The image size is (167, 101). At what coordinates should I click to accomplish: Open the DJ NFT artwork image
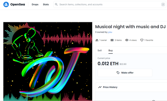pos(48,61)
